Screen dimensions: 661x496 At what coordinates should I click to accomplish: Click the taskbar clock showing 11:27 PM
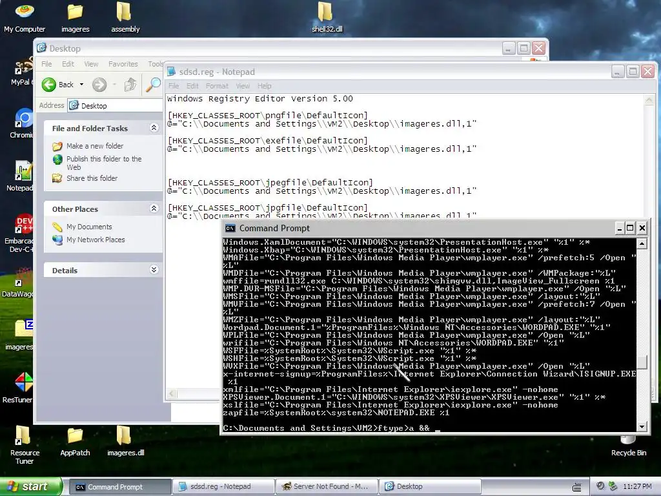(637, 486)
